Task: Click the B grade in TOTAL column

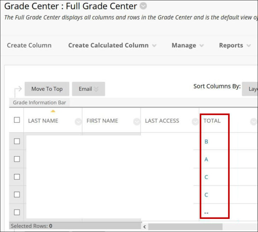Action: tap(206, 141)
